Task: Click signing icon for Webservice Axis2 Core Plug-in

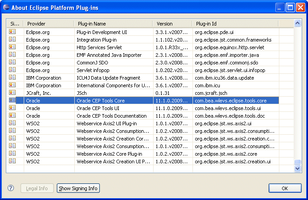Action: pos(13,153)
